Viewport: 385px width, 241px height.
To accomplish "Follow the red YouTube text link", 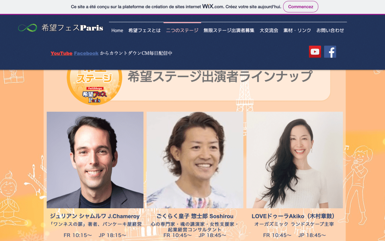I will coord(61,53).
